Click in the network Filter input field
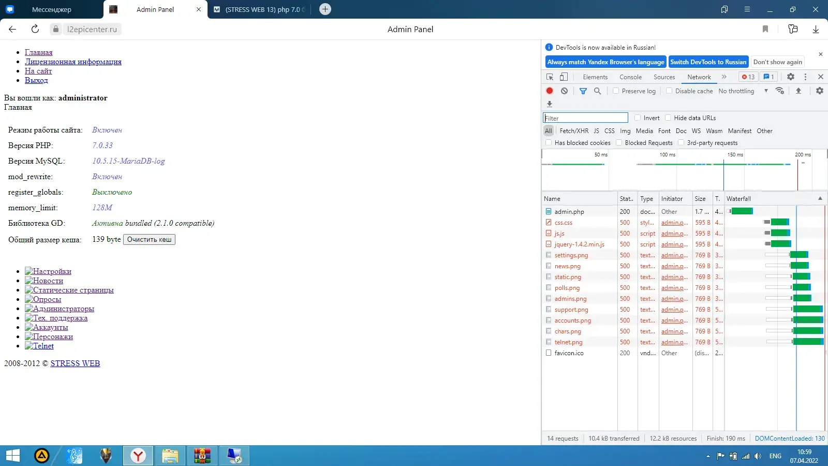The width and height of the screenshot is (828, 466). pos(585,118)
